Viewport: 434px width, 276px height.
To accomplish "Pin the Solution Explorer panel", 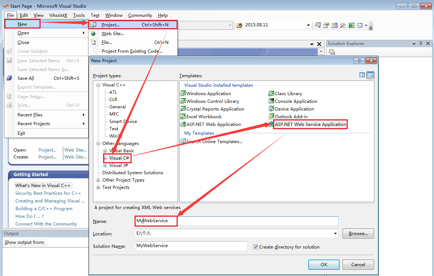I will 421,43.
